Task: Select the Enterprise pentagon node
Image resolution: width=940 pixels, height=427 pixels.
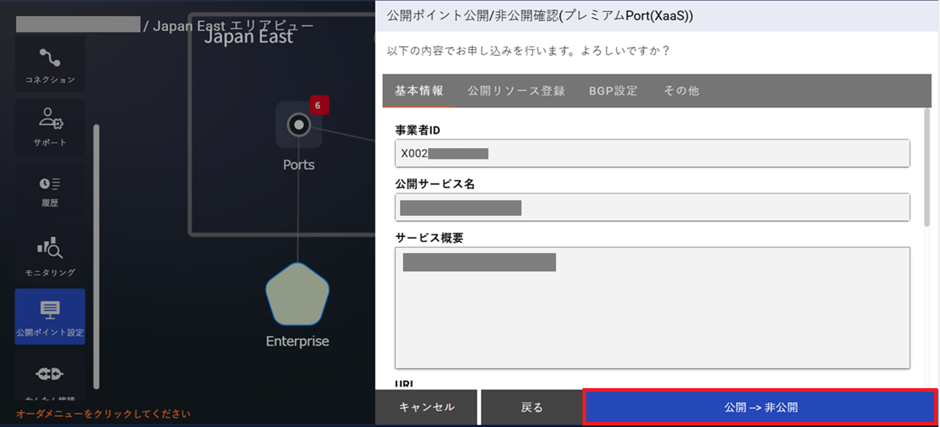Action: (297, 294)
